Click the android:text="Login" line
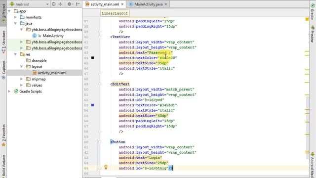The height and width of the screenshot is (178, 316). point(140,158)
